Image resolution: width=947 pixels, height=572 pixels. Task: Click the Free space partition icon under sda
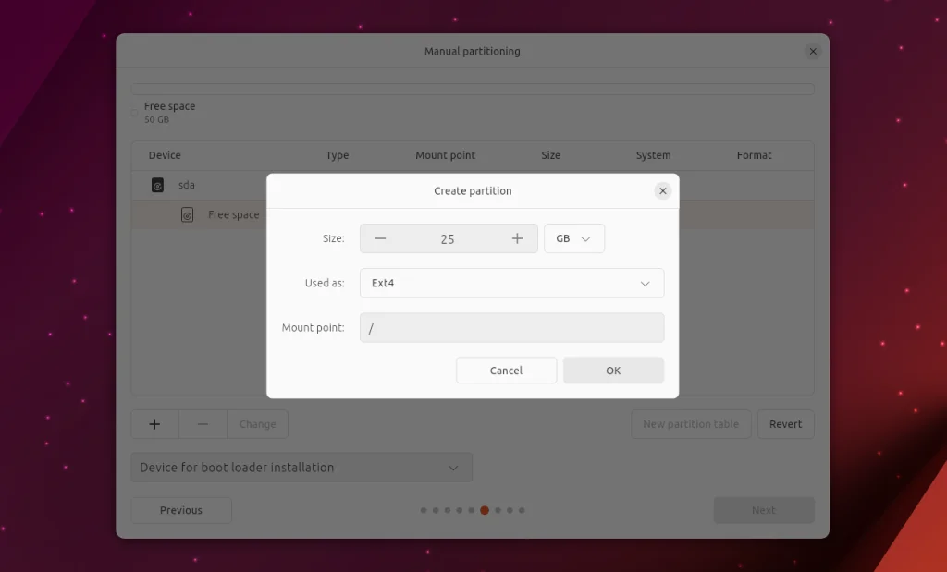click(x=187, y=214)
